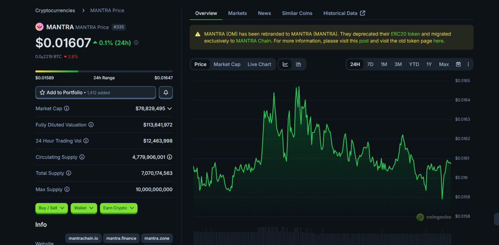Click the $0.01589 24h low value

(44, 78)
